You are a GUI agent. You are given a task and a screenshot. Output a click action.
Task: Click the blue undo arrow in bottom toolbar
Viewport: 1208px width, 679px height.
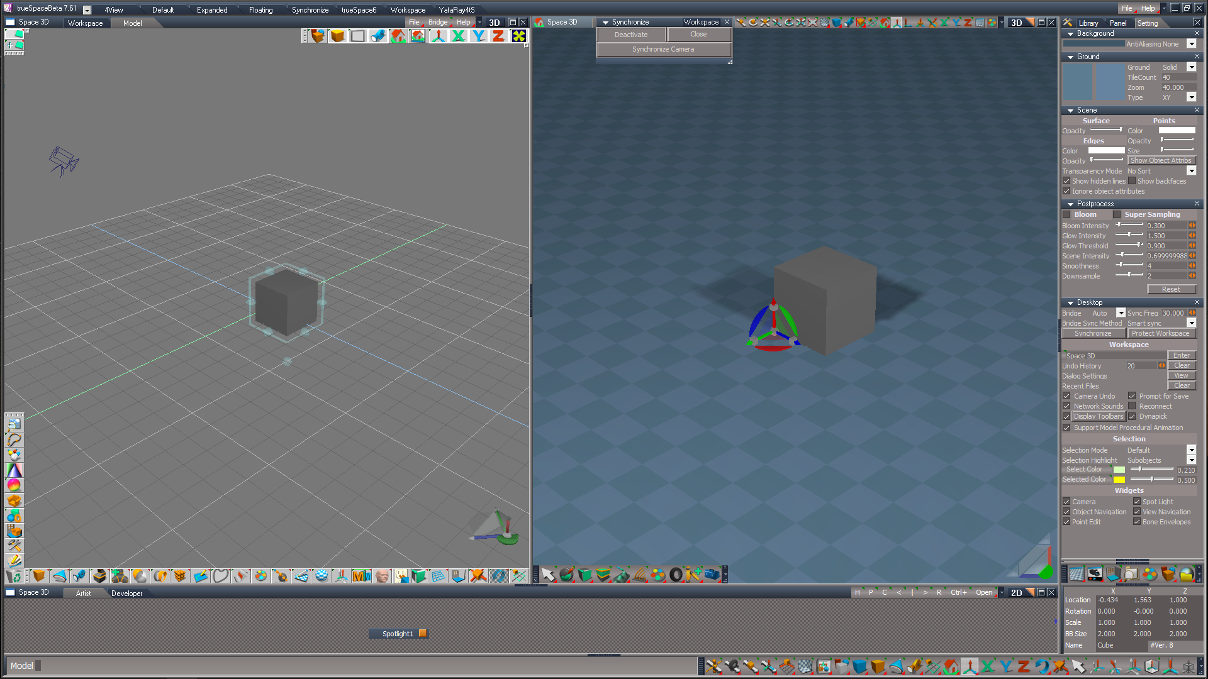point(1043,666)
